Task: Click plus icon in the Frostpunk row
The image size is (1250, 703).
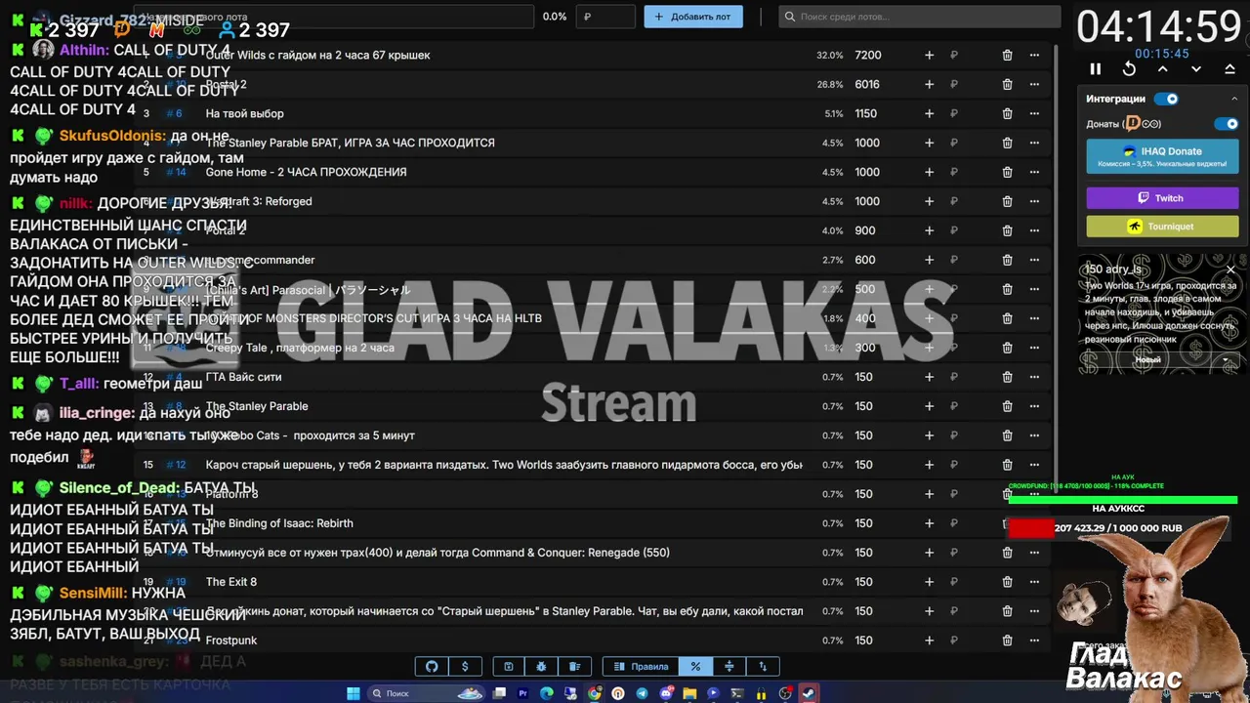Action: [x=929, y=641]
